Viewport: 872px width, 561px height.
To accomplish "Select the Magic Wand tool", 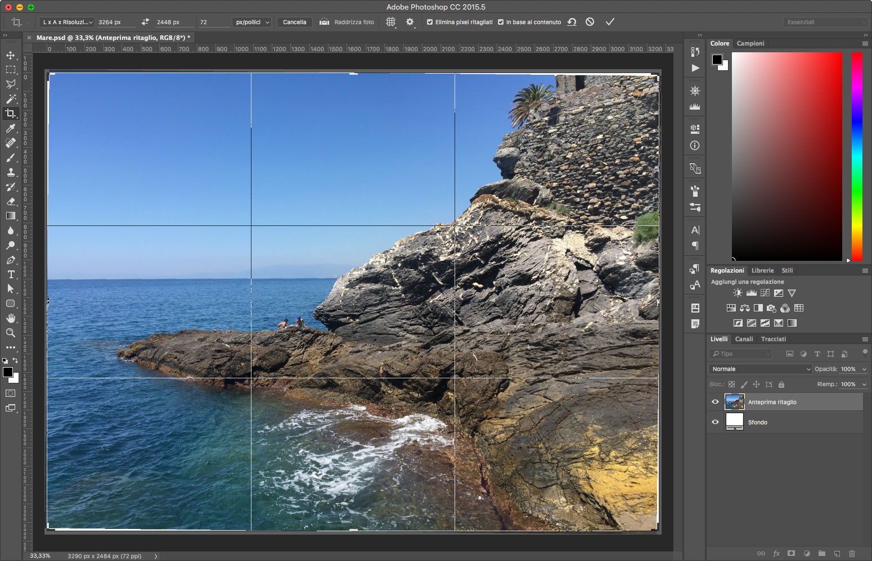I will coord(11,99).
